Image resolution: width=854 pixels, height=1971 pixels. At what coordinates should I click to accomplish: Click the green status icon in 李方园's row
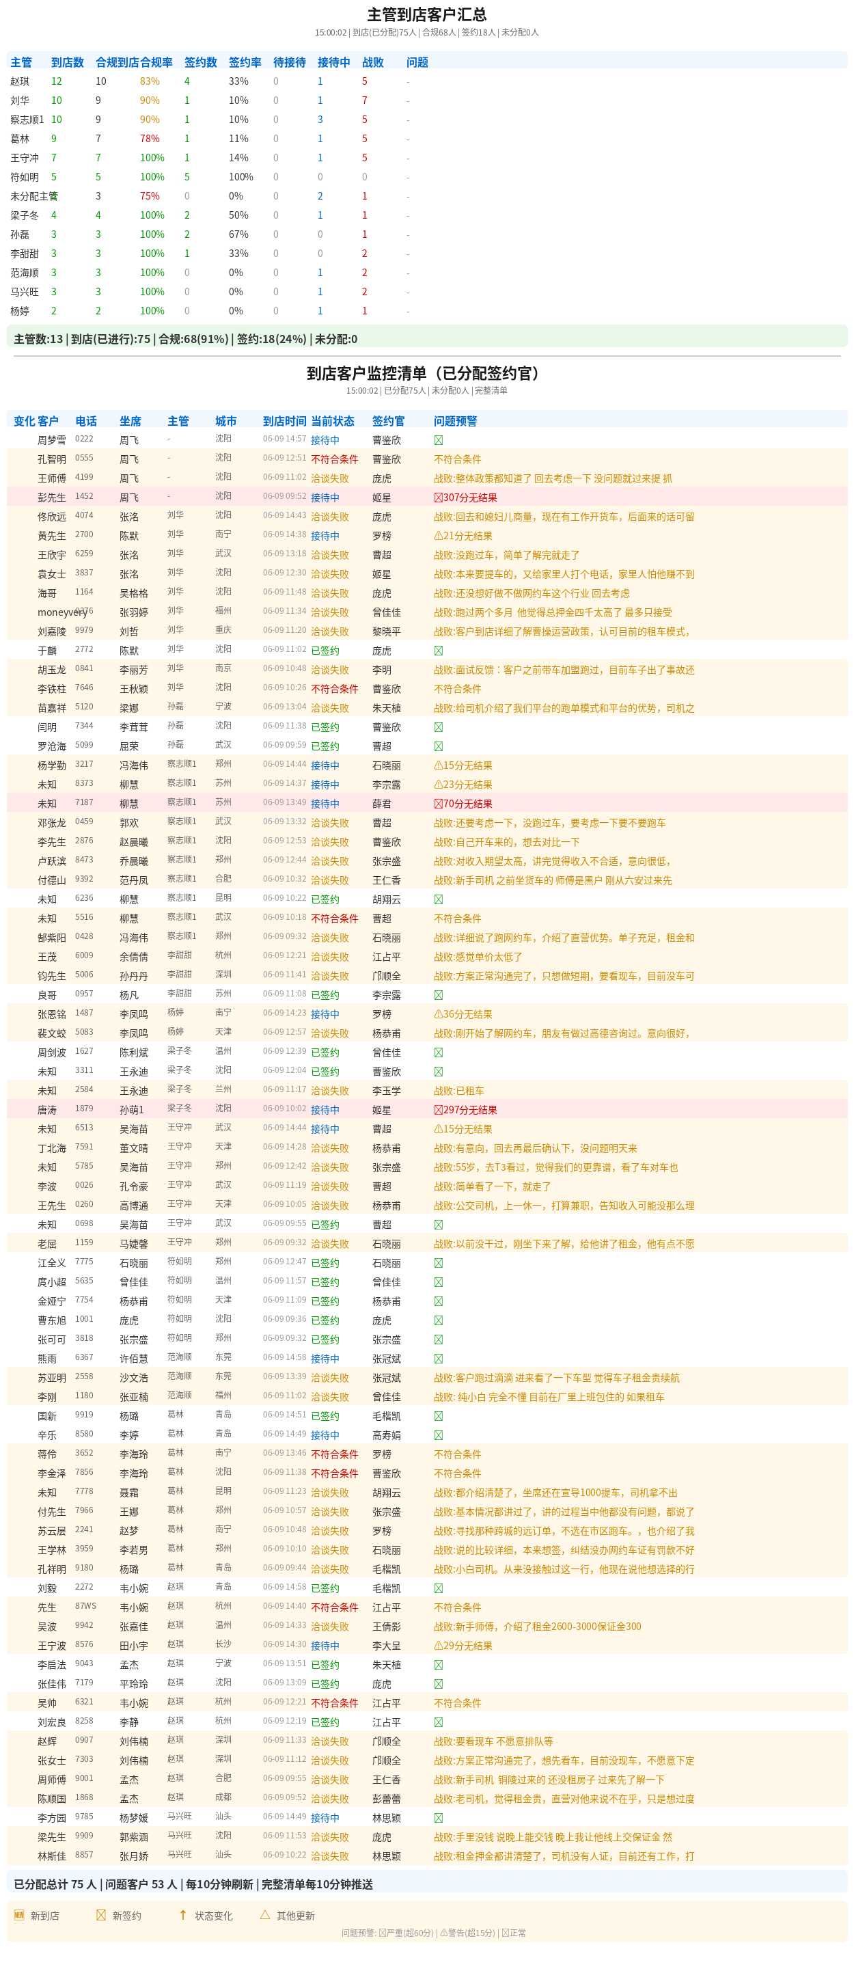tap(438, 1817)
